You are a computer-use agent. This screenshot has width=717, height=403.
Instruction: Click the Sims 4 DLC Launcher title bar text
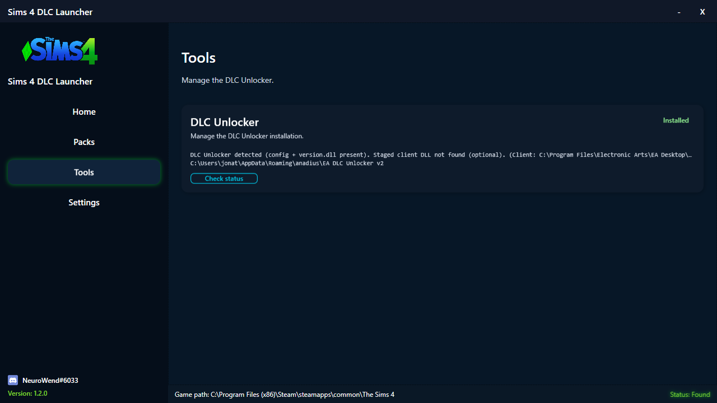pos(50,12)
